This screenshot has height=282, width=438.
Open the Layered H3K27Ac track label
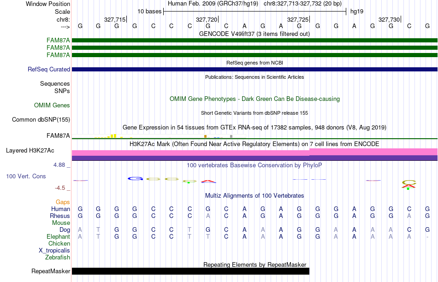coord(30,151)
